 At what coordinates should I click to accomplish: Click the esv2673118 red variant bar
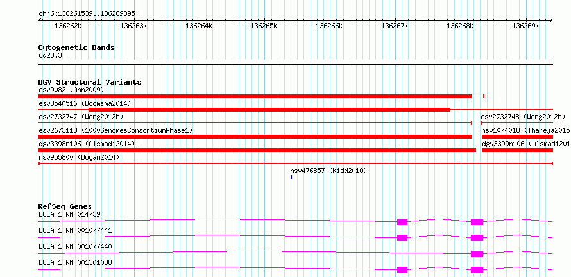click(x=255, y=137)
